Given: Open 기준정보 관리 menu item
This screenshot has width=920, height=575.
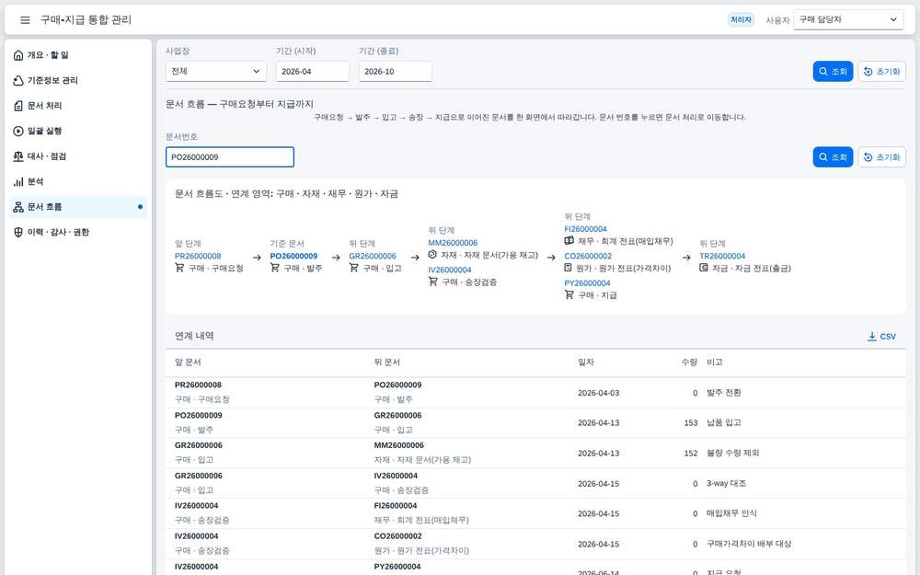Looking at the screenshot, I should tap(78, 80).
